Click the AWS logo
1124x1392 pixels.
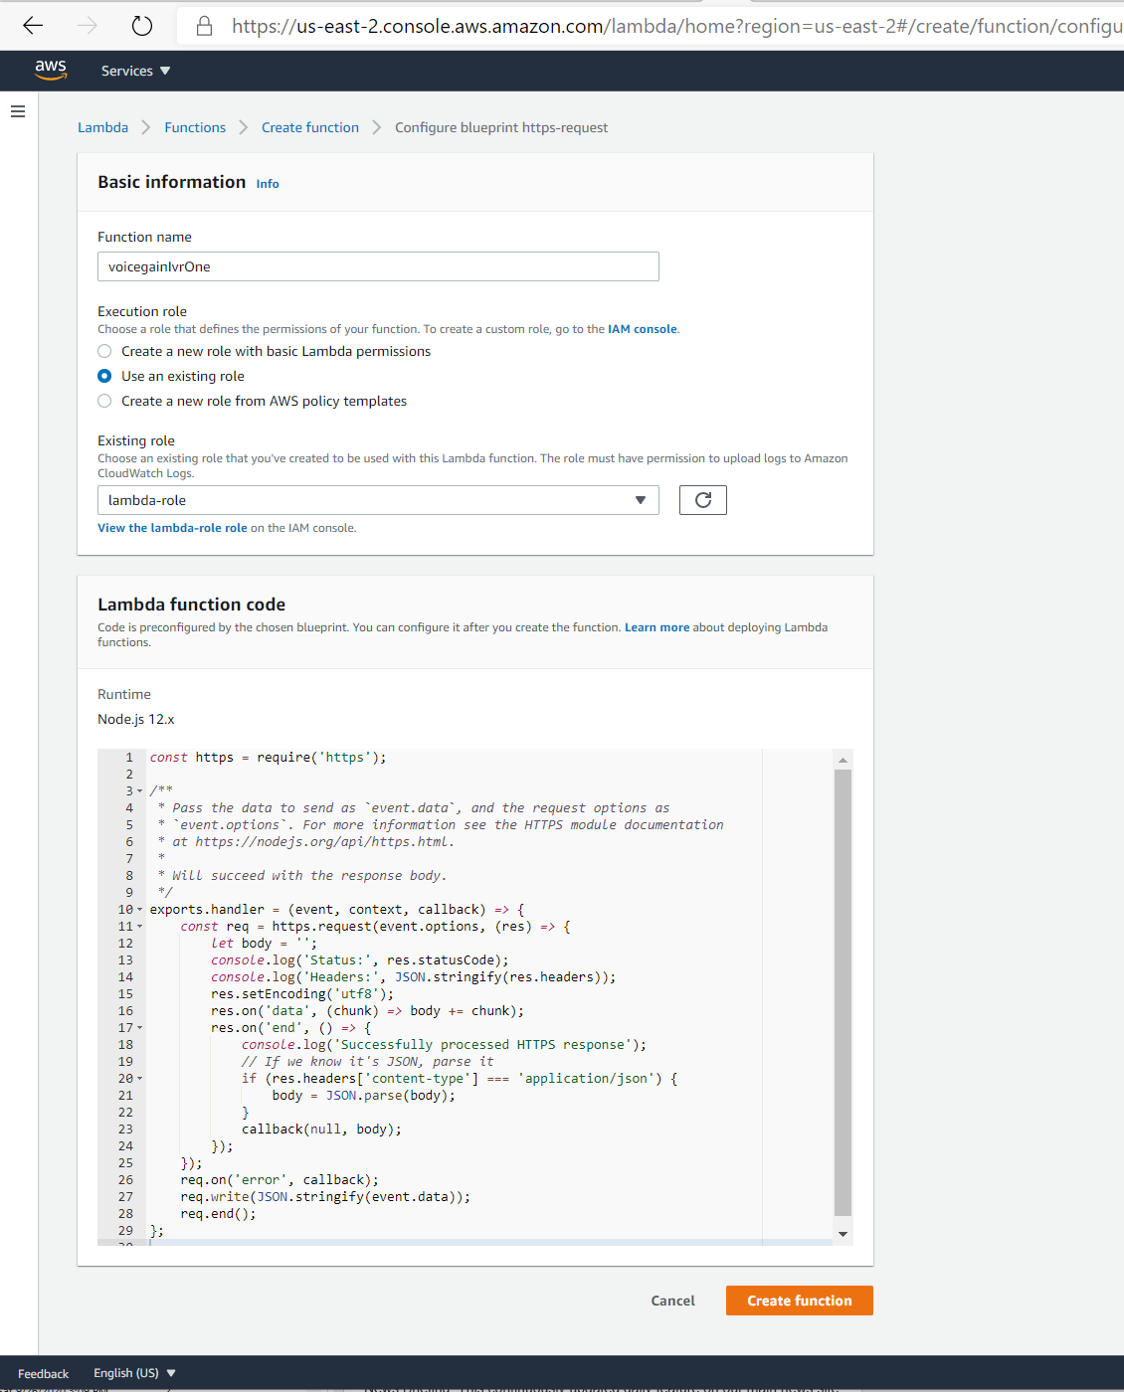tap(51, 70)
